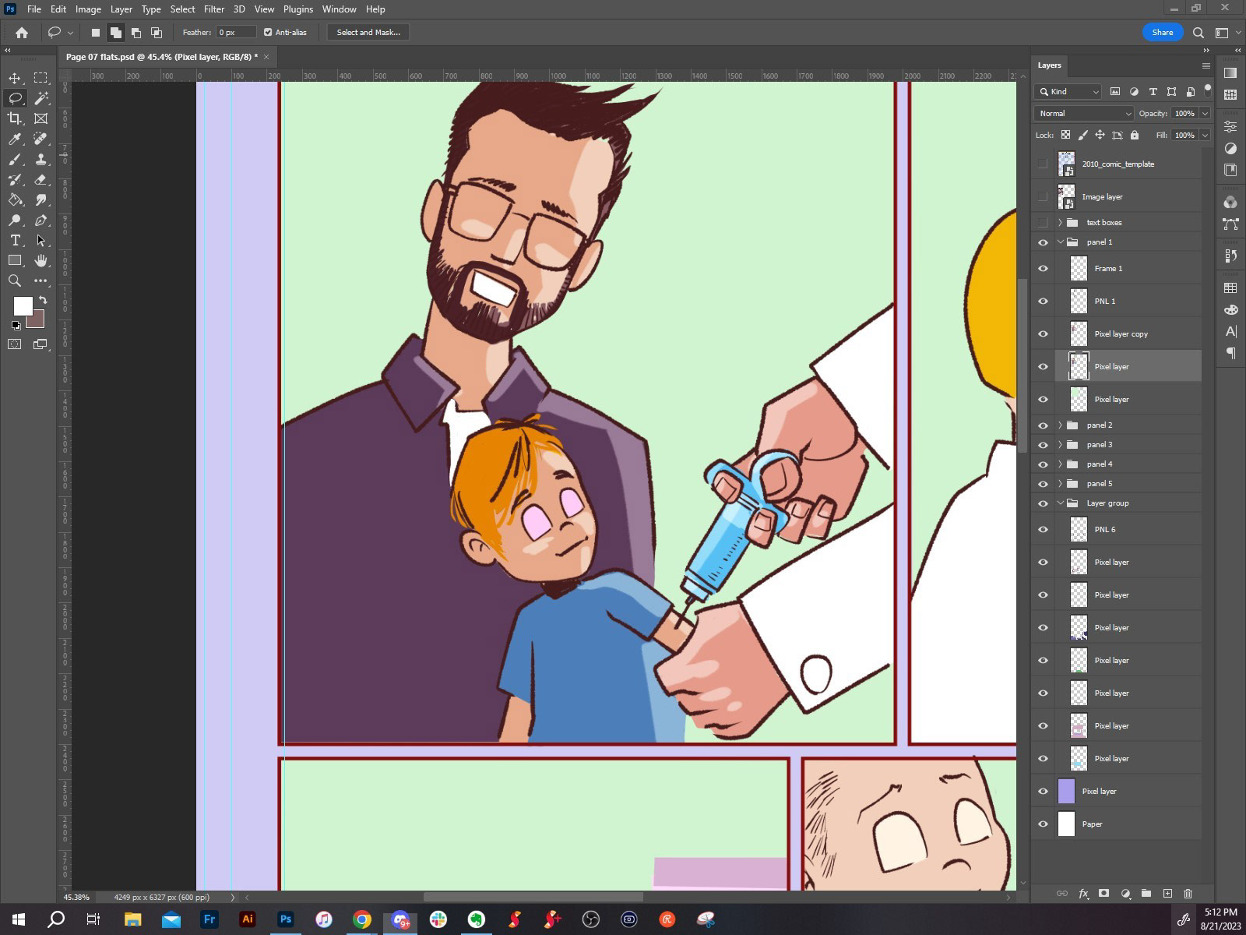The height and width of the screenshot is (935, 1246).
Task: Collapse the Layer group folder
Action: point(1060,503)
